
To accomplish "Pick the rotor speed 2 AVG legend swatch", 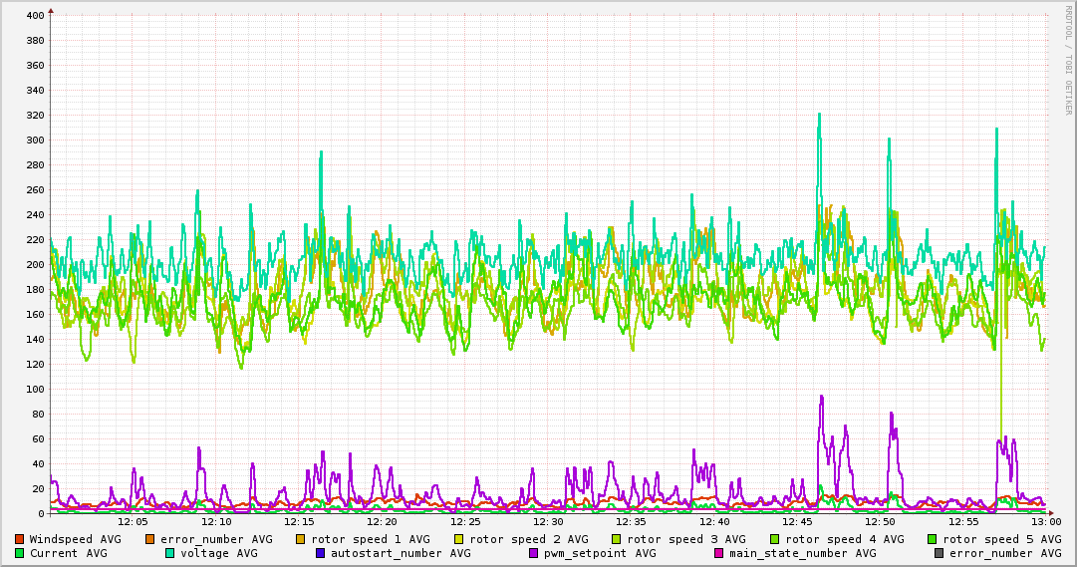I will pos(458,539).
